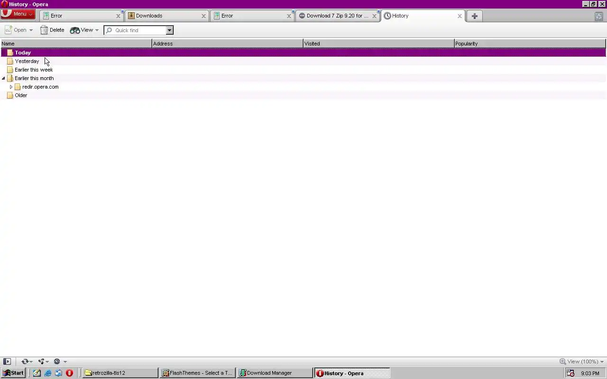This screenshot has width=607, height=379.
Task: Switch to retrozilla-tls12 taskbar window
Action: pos(120,373)
